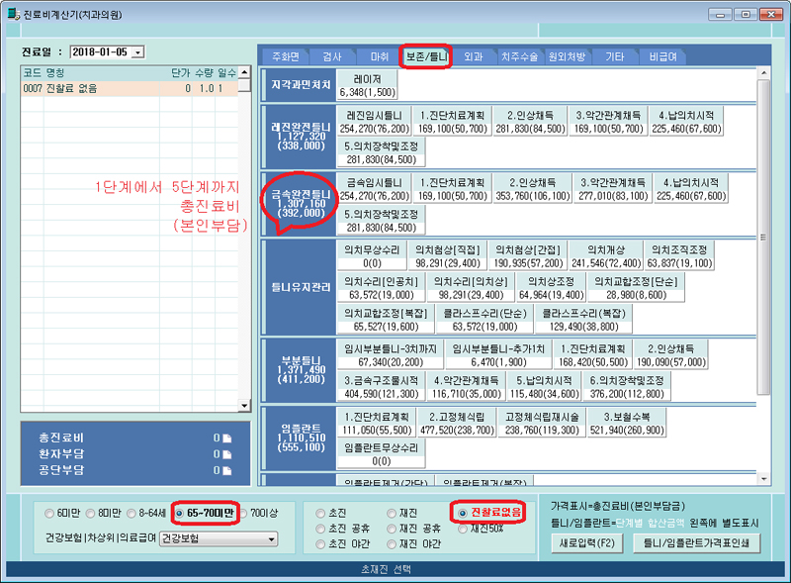This screenshot has width=791, height=583.
Task: Select the 재진50% radio button
Action: click(462, 529)
